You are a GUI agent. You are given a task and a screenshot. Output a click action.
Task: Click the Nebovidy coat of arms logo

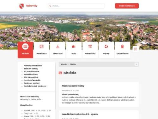pyautogui.click(x=21, y=6)
